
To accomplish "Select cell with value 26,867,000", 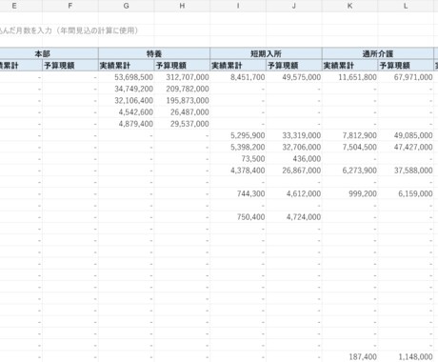I will (293, 171).
